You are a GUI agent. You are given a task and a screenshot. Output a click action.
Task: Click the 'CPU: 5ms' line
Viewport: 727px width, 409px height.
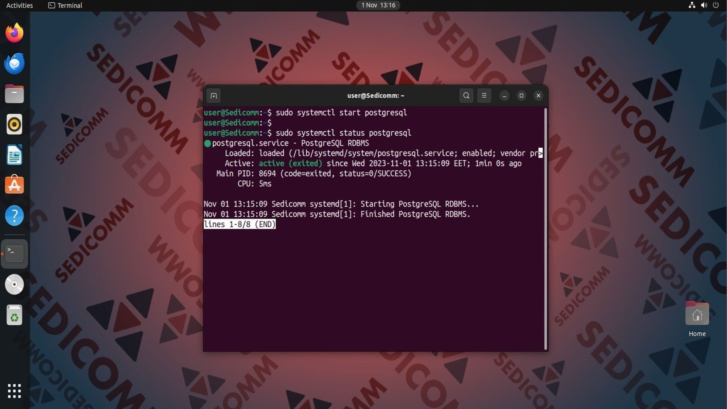click(x=254, y=184)
